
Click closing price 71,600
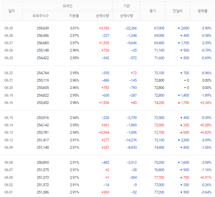(x=159, y=58)
